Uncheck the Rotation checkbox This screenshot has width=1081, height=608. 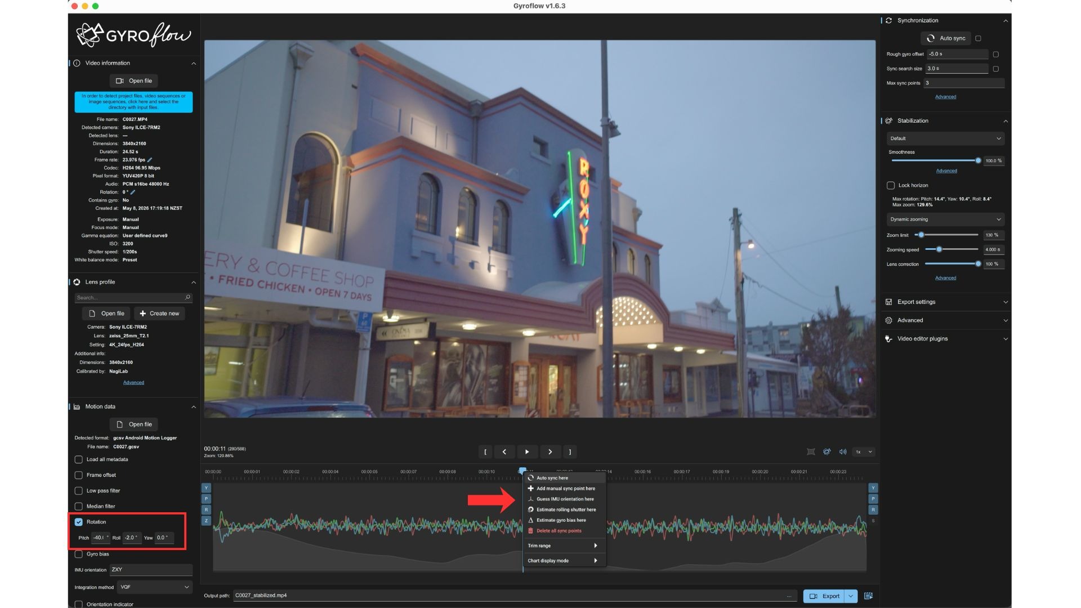[x=79, y=522]
